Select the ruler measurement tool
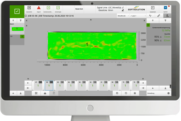Viewport: 181px width, 121px height. [x=159, y=16]
